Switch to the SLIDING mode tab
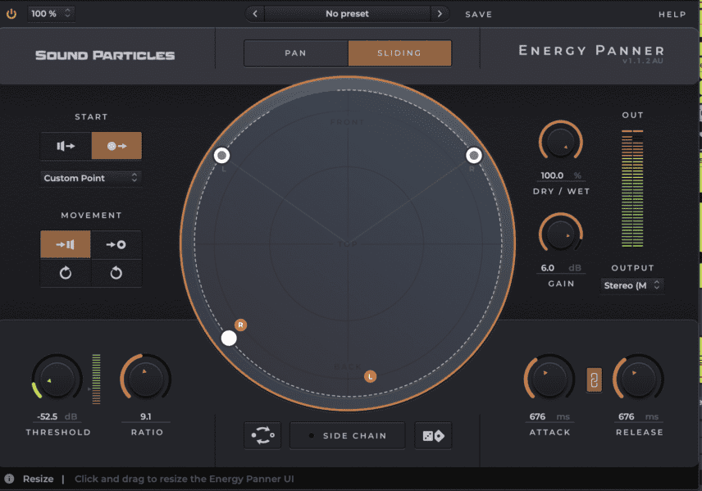702x491 pixels. pyautogui.click(x=399, y=53)
